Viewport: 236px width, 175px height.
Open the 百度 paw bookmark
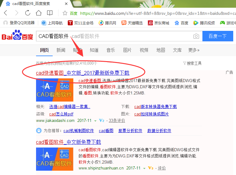click(181, 23)
